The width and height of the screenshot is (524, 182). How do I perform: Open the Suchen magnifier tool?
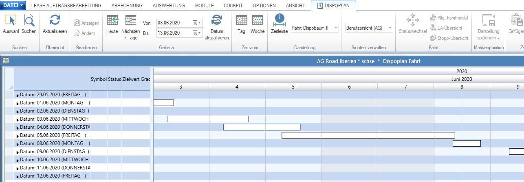tap(29, 21)
